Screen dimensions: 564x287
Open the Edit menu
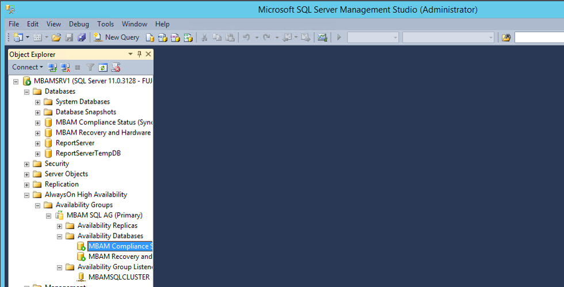pos(33,24)
